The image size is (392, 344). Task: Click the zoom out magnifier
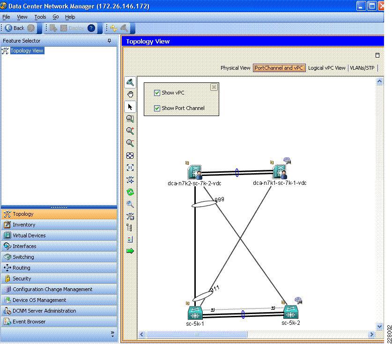130,143
